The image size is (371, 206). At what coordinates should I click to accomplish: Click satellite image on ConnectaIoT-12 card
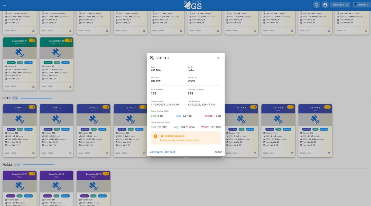click(57, 53)
